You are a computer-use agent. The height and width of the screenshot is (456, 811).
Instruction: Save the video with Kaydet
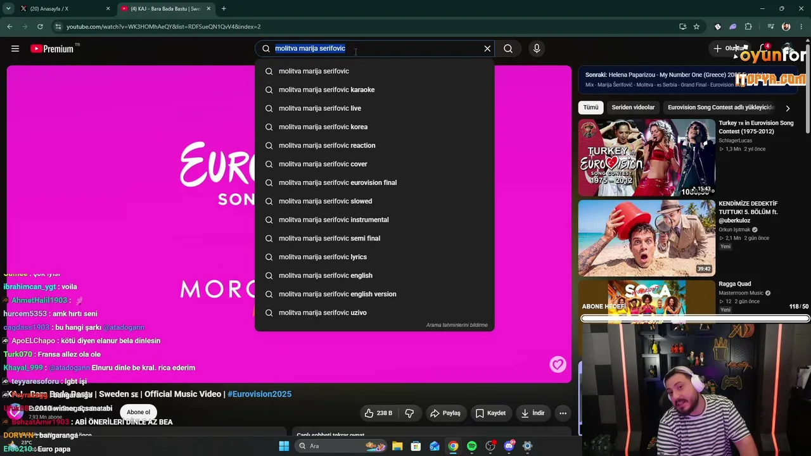click(x=491, y=413)
